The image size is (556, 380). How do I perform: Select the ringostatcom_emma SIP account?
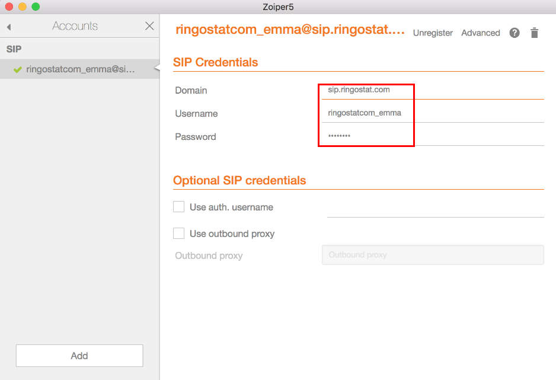pyautogui.click(x=80, y=69)
